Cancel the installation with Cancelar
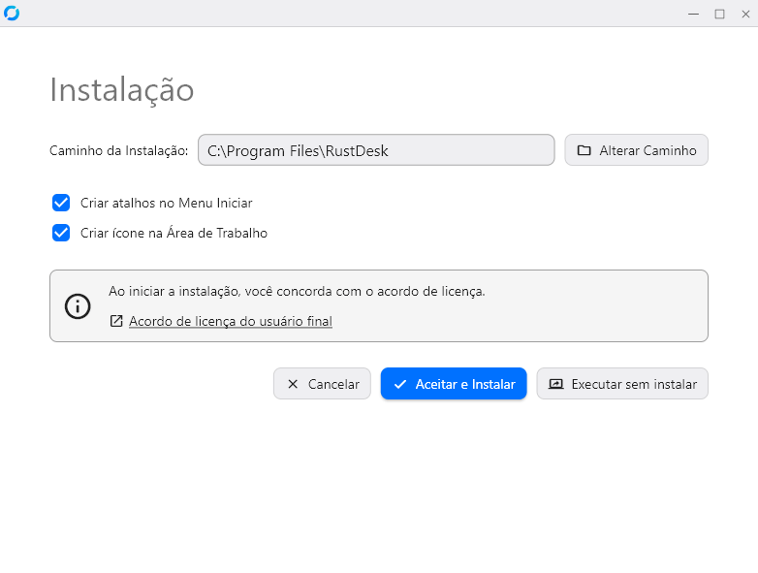758x573 pixels. [322, 384]
